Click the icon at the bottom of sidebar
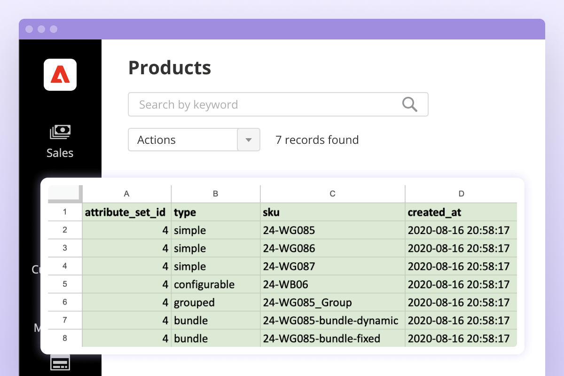Image resolution: width=564 pixels, height=376 pixels. point(60,362)
